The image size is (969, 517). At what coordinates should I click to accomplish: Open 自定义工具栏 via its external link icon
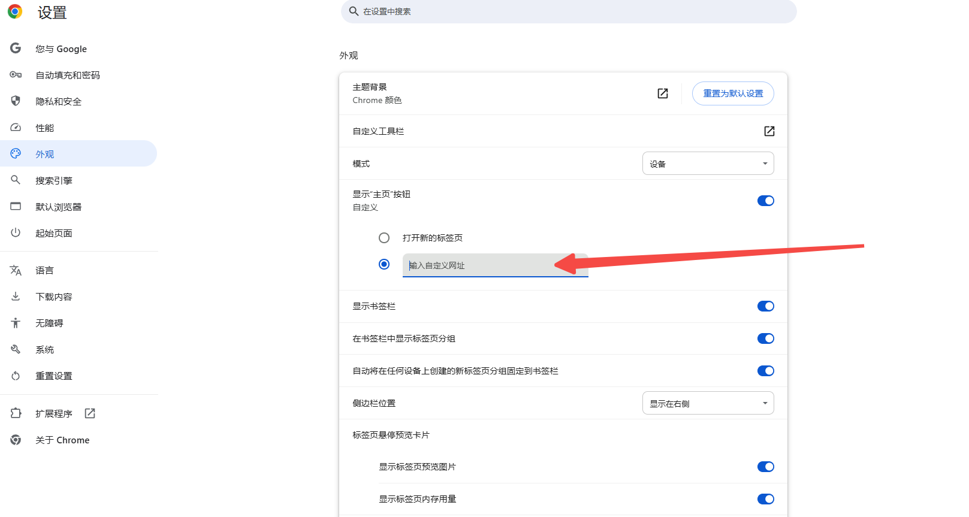tap(769, 131)
